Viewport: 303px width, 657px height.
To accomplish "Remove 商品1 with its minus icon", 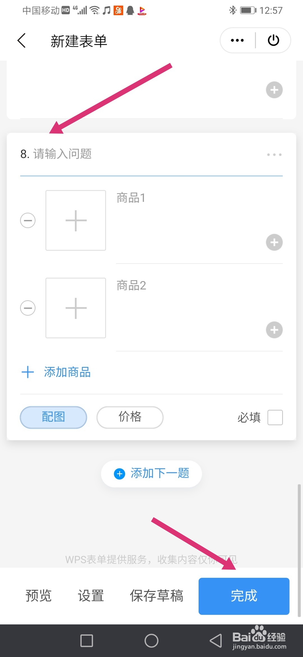I will click(x=28, y=220).
